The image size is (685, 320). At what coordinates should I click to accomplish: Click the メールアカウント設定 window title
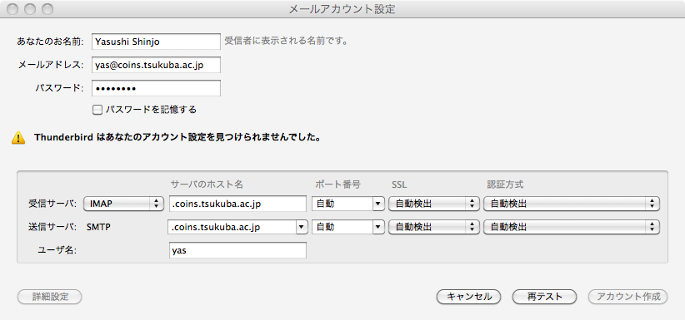point(342,9)
